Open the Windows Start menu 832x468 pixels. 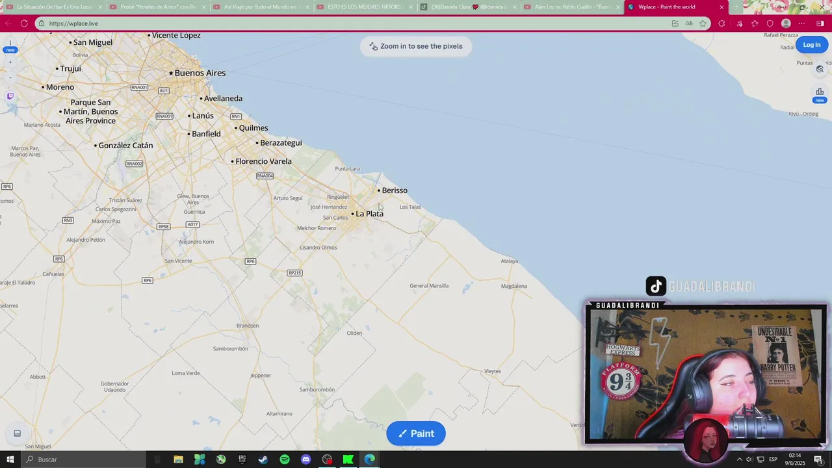(x=10, y=460)
